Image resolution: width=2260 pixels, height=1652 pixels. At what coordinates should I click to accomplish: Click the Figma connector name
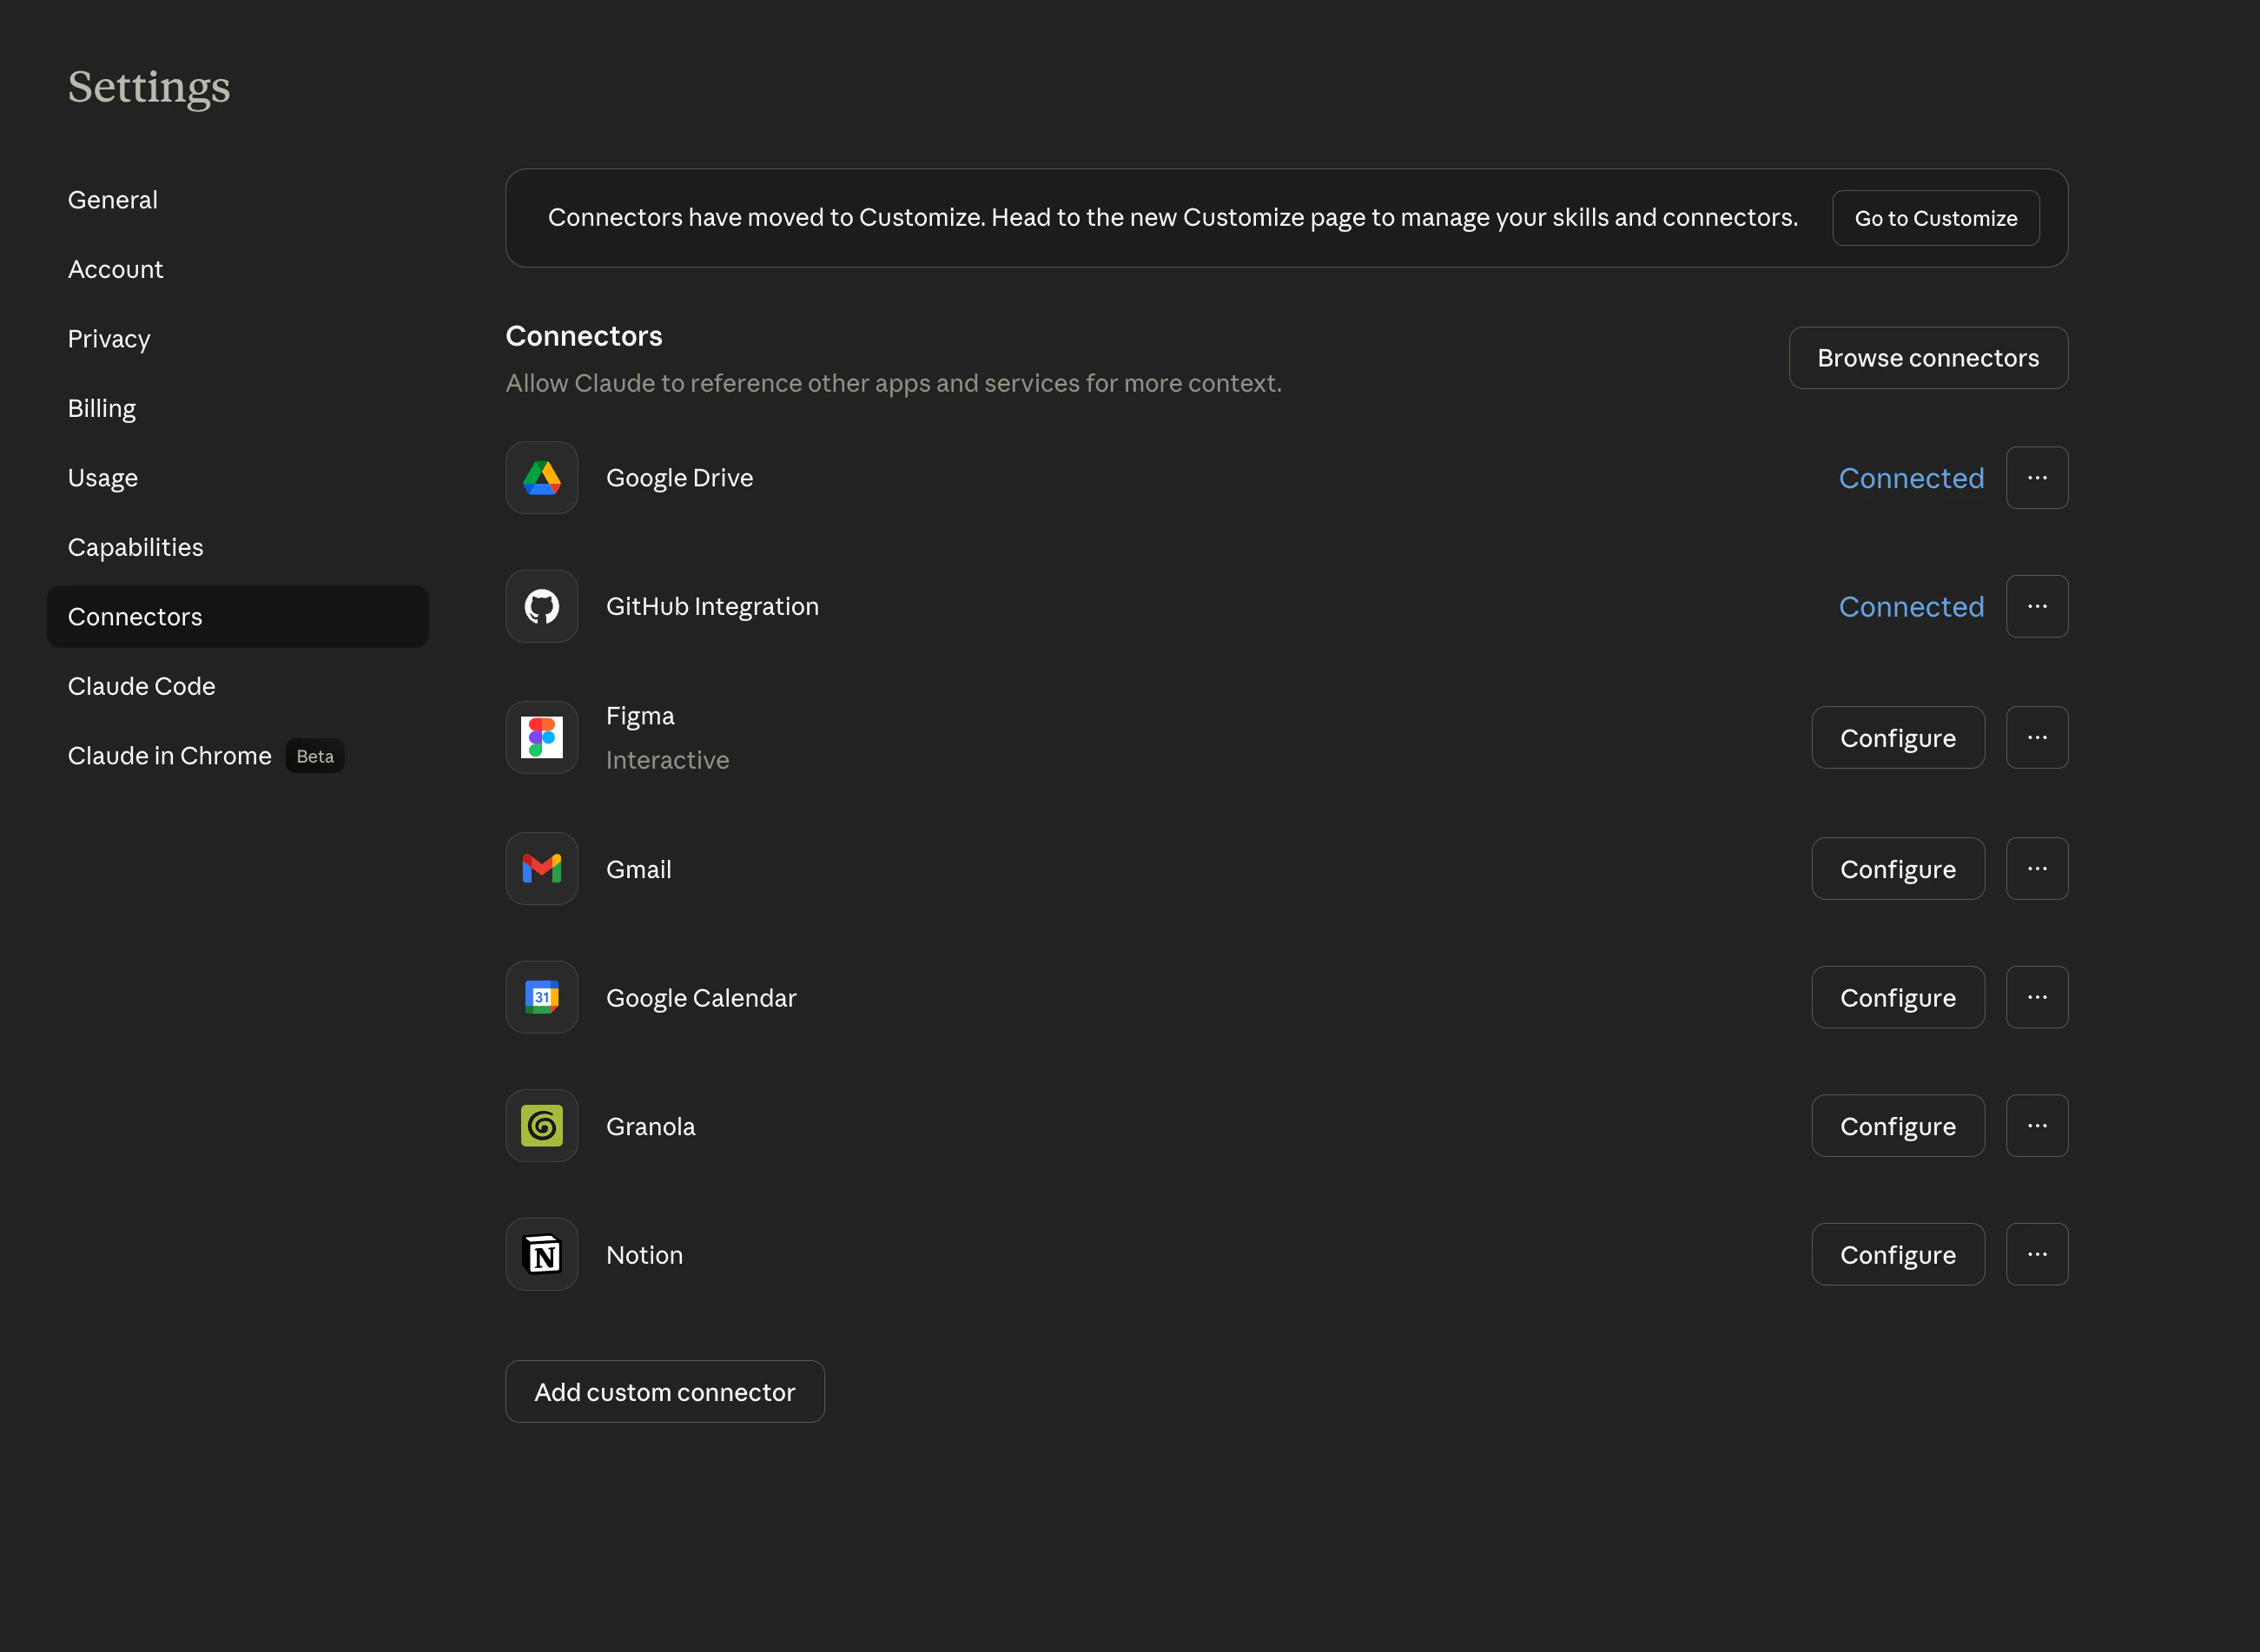(x=640, y=716)
